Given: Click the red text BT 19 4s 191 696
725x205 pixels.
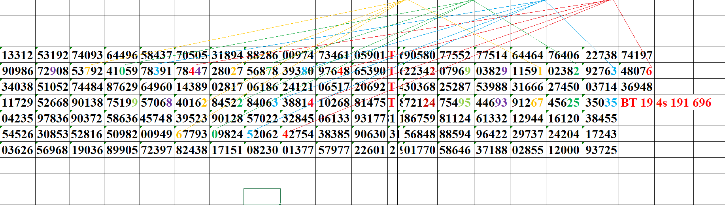Looking at the screenshot, I should (x=666, y=103).
